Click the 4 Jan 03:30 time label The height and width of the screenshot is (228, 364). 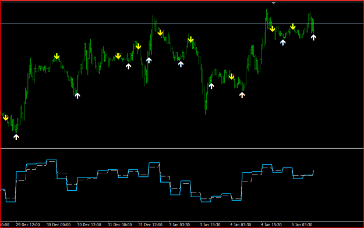tap(241, 225)
